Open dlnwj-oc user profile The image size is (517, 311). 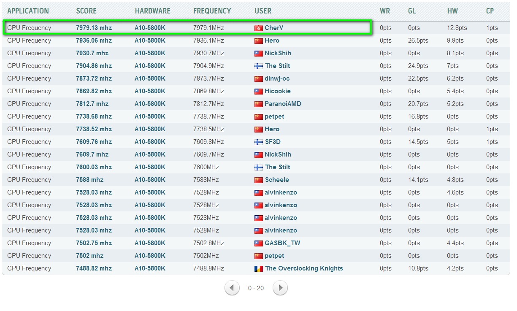click(277, 78)
